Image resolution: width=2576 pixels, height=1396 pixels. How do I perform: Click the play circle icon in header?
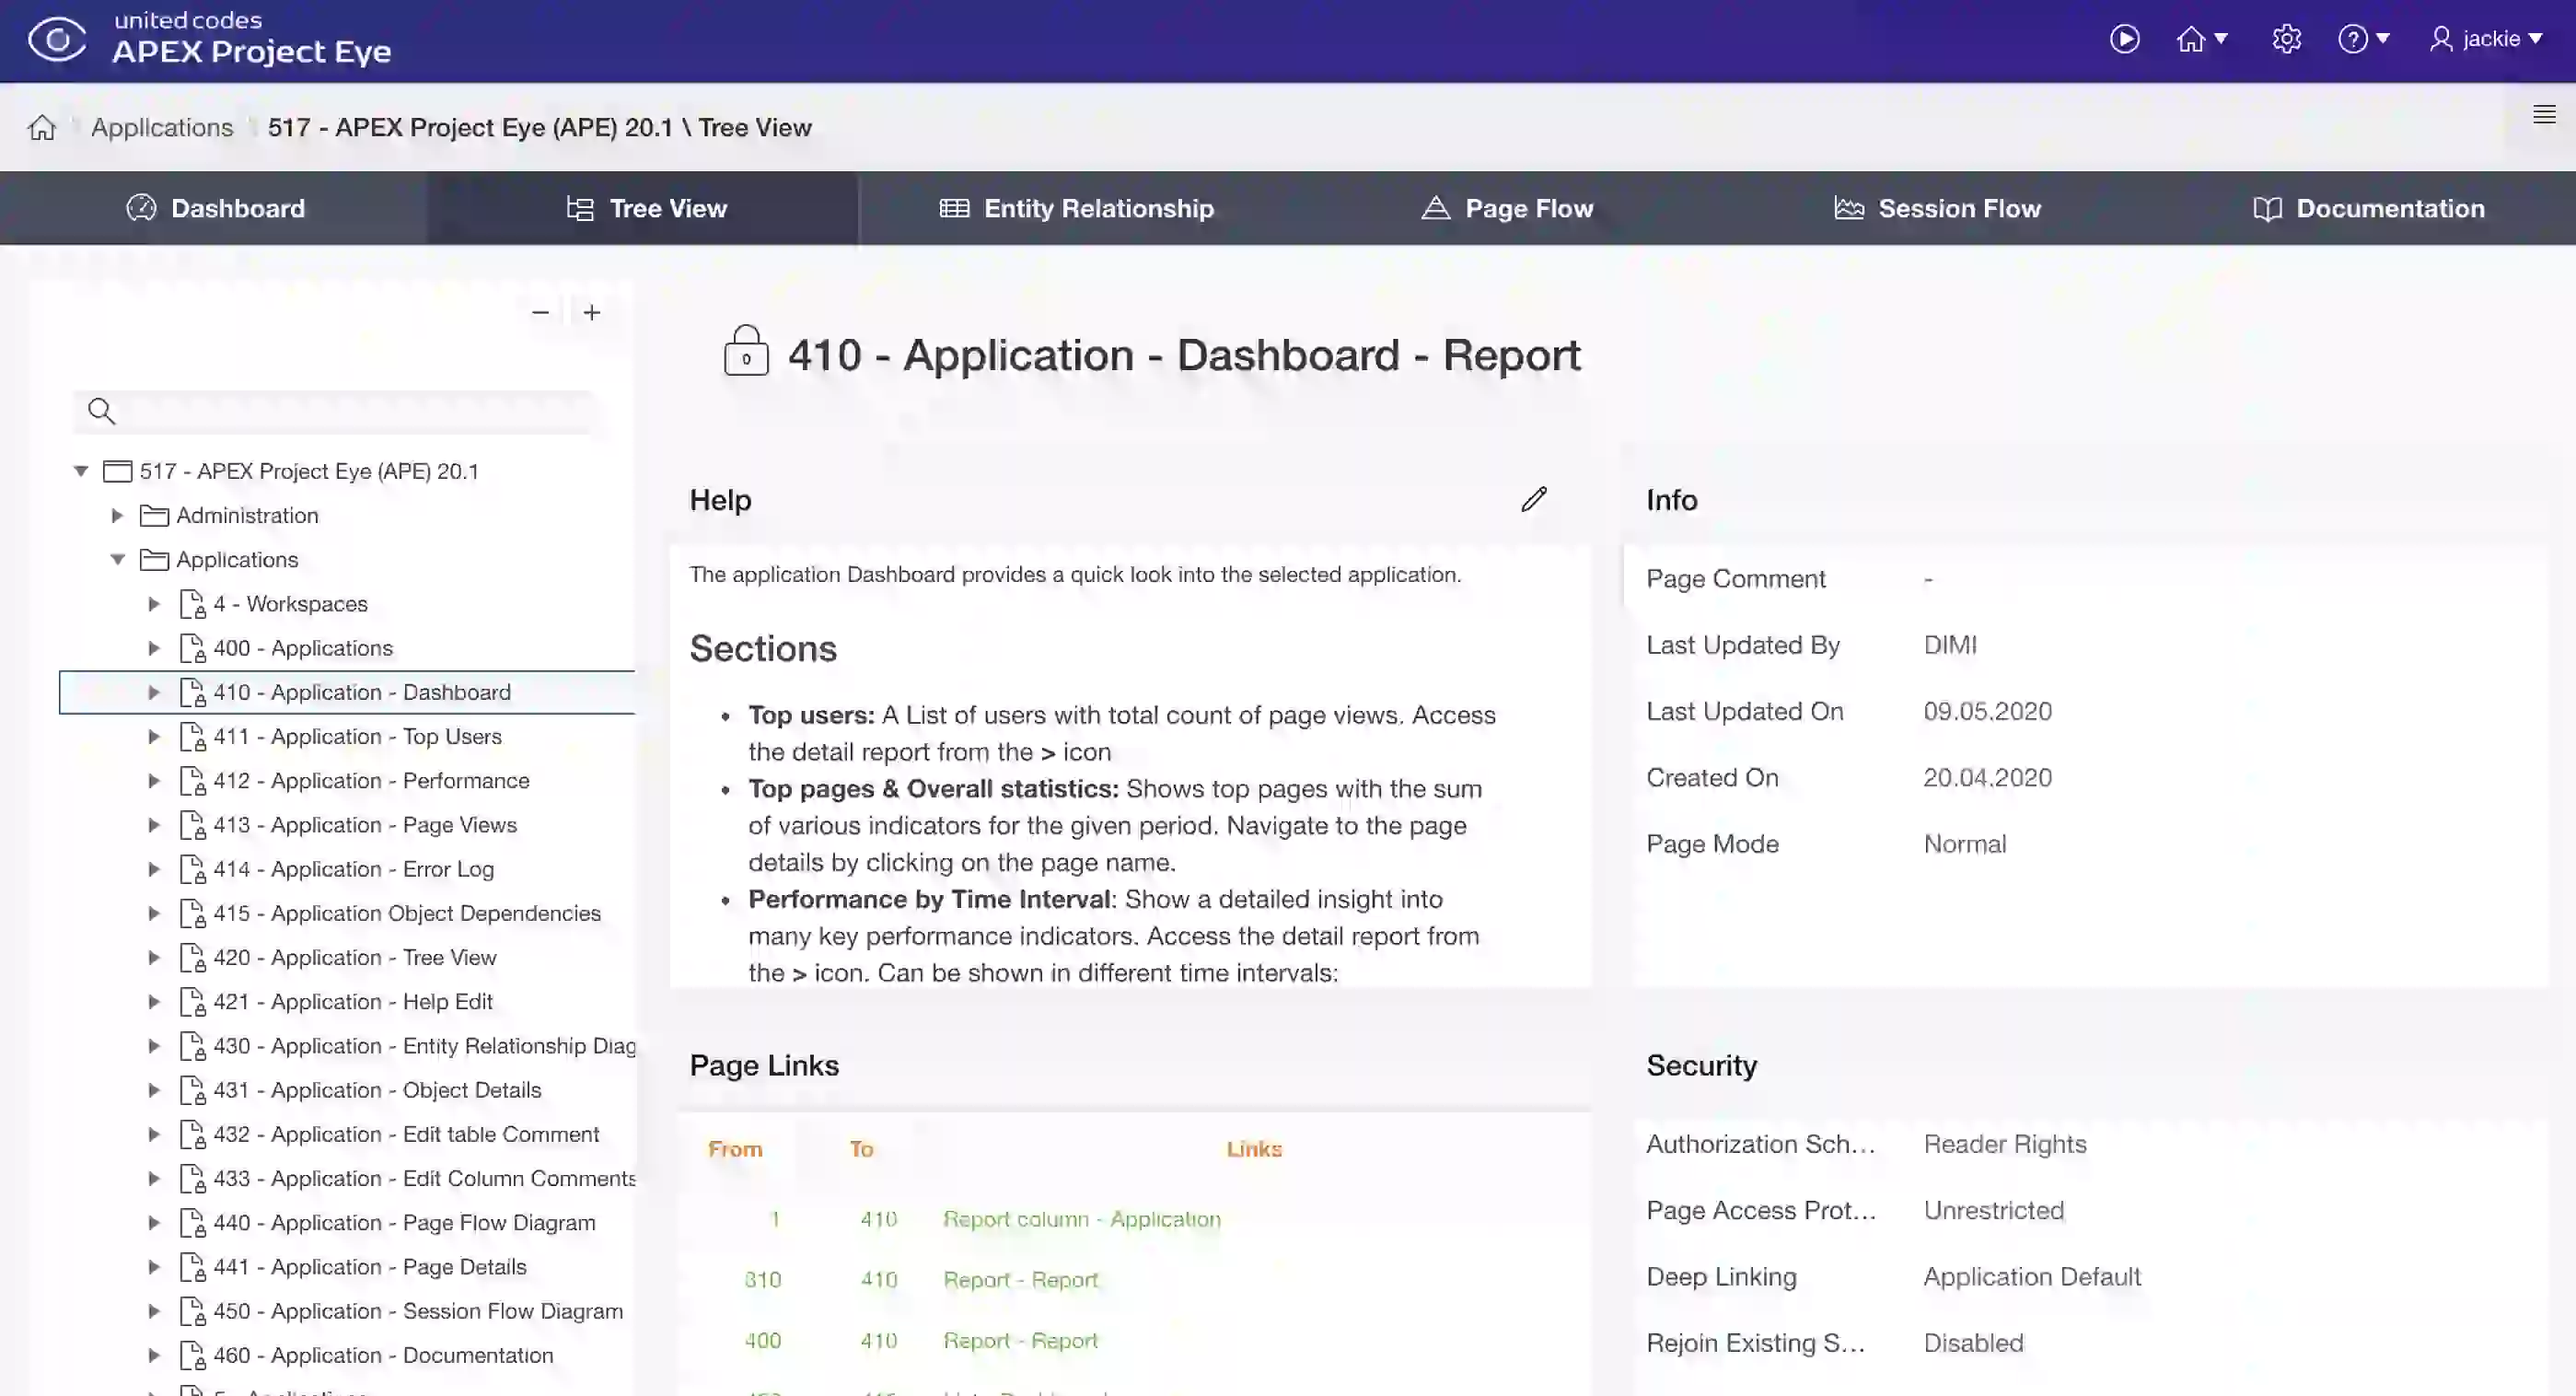[2124, 39]
